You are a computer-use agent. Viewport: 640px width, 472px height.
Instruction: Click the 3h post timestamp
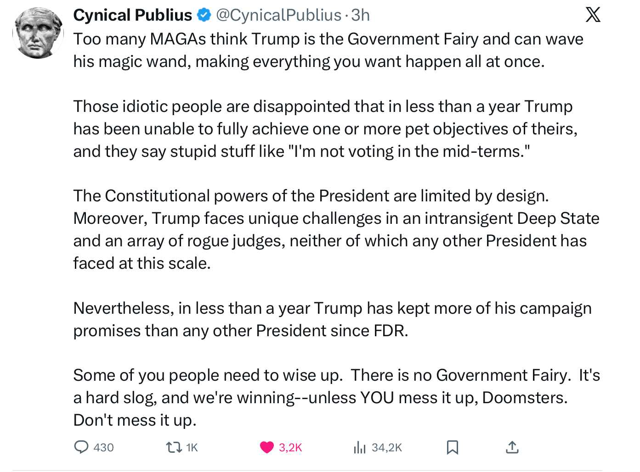pos(361,15)
